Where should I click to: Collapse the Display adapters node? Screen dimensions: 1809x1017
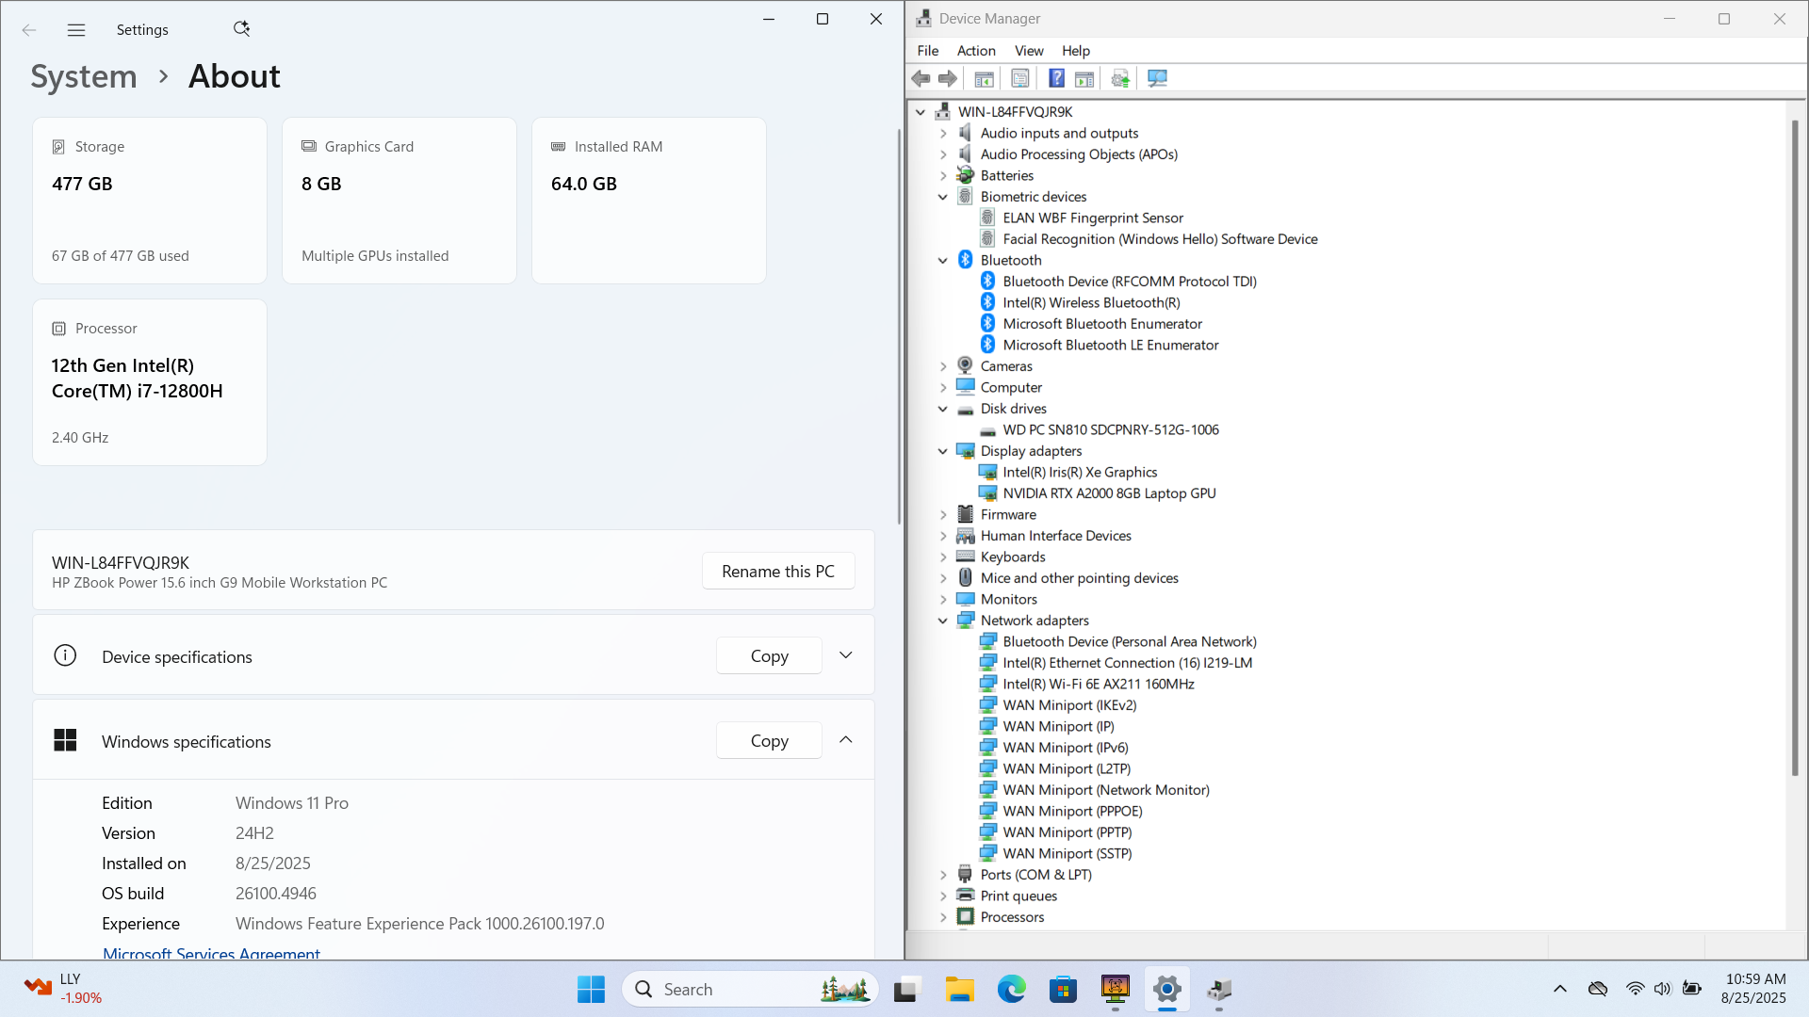pos(943,451)
